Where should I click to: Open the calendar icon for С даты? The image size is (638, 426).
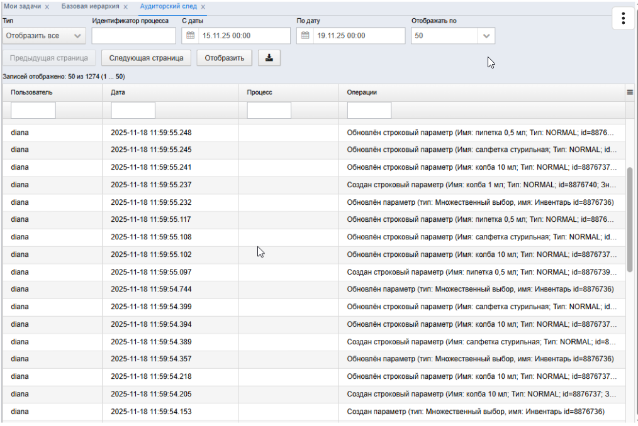[x=190, y=35]
